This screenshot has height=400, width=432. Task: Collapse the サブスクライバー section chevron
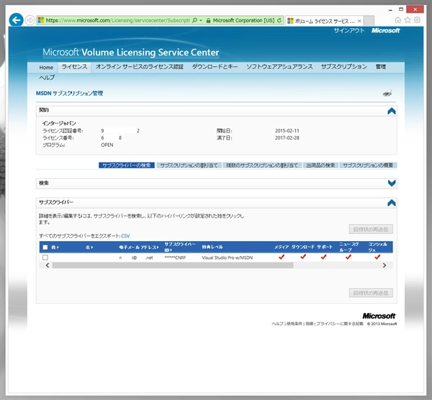(392, 203)
